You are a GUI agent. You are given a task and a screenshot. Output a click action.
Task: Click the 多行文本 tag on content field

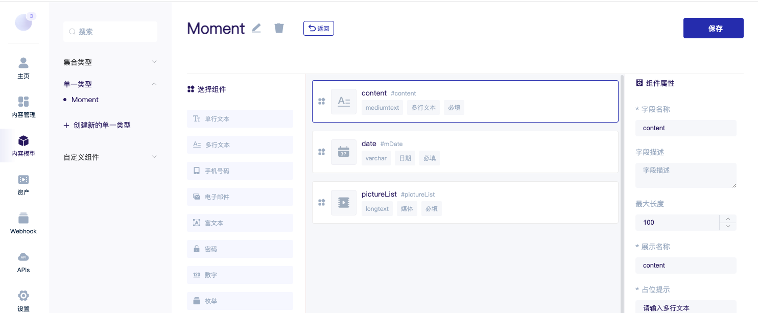(x=423, y=108)
